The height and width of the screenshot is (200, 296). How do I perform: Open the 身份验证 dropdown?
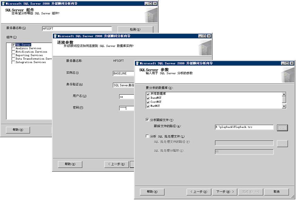click(124, 85)
